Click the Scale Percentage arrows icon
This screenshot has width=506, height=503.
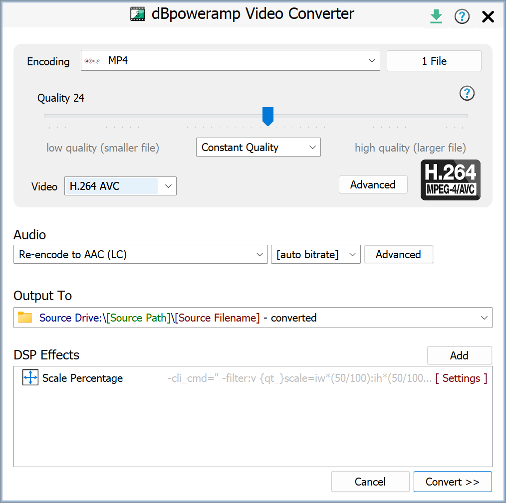pos(30,378)
